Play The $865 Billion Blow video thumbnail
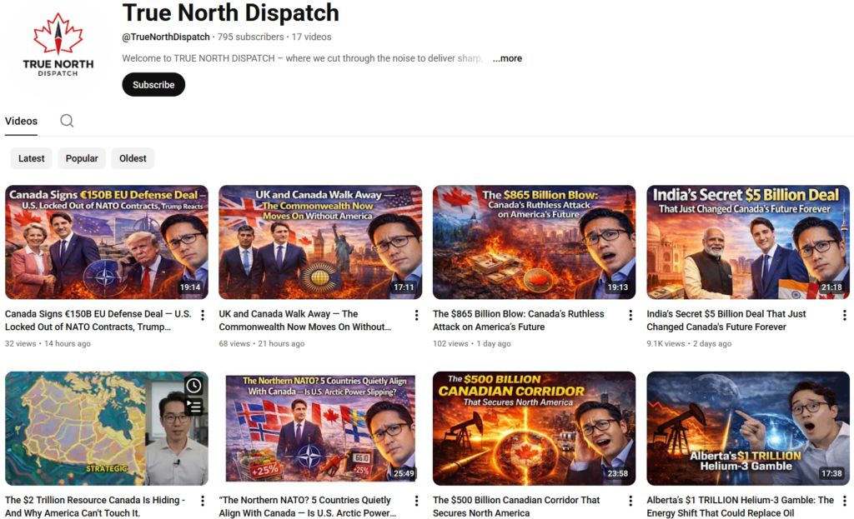 click(x=534, y=242)
